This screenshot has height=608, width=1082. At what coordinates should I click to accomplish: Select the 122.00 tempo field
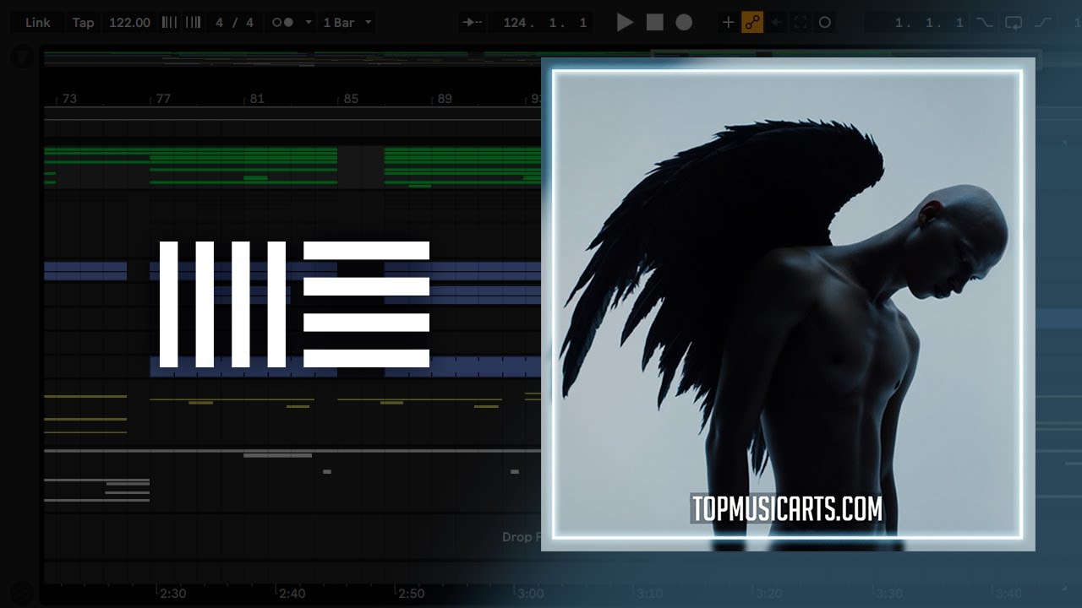(129, 23)
